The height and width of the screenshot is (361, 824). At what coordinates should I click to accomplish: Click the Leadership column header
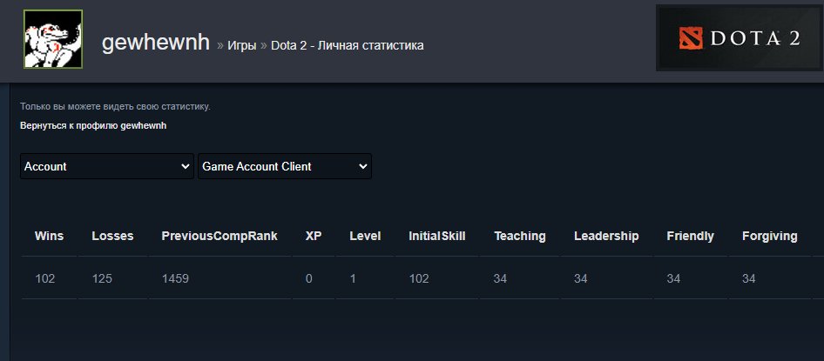click(606, 236)
